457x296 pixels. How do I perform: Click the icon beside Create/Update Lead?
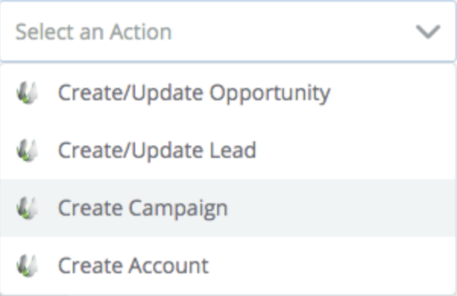(x=27, y=150)
